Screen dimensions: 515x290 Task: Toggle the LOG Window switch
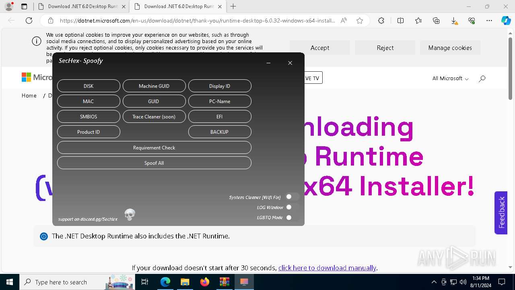[293, 207]
